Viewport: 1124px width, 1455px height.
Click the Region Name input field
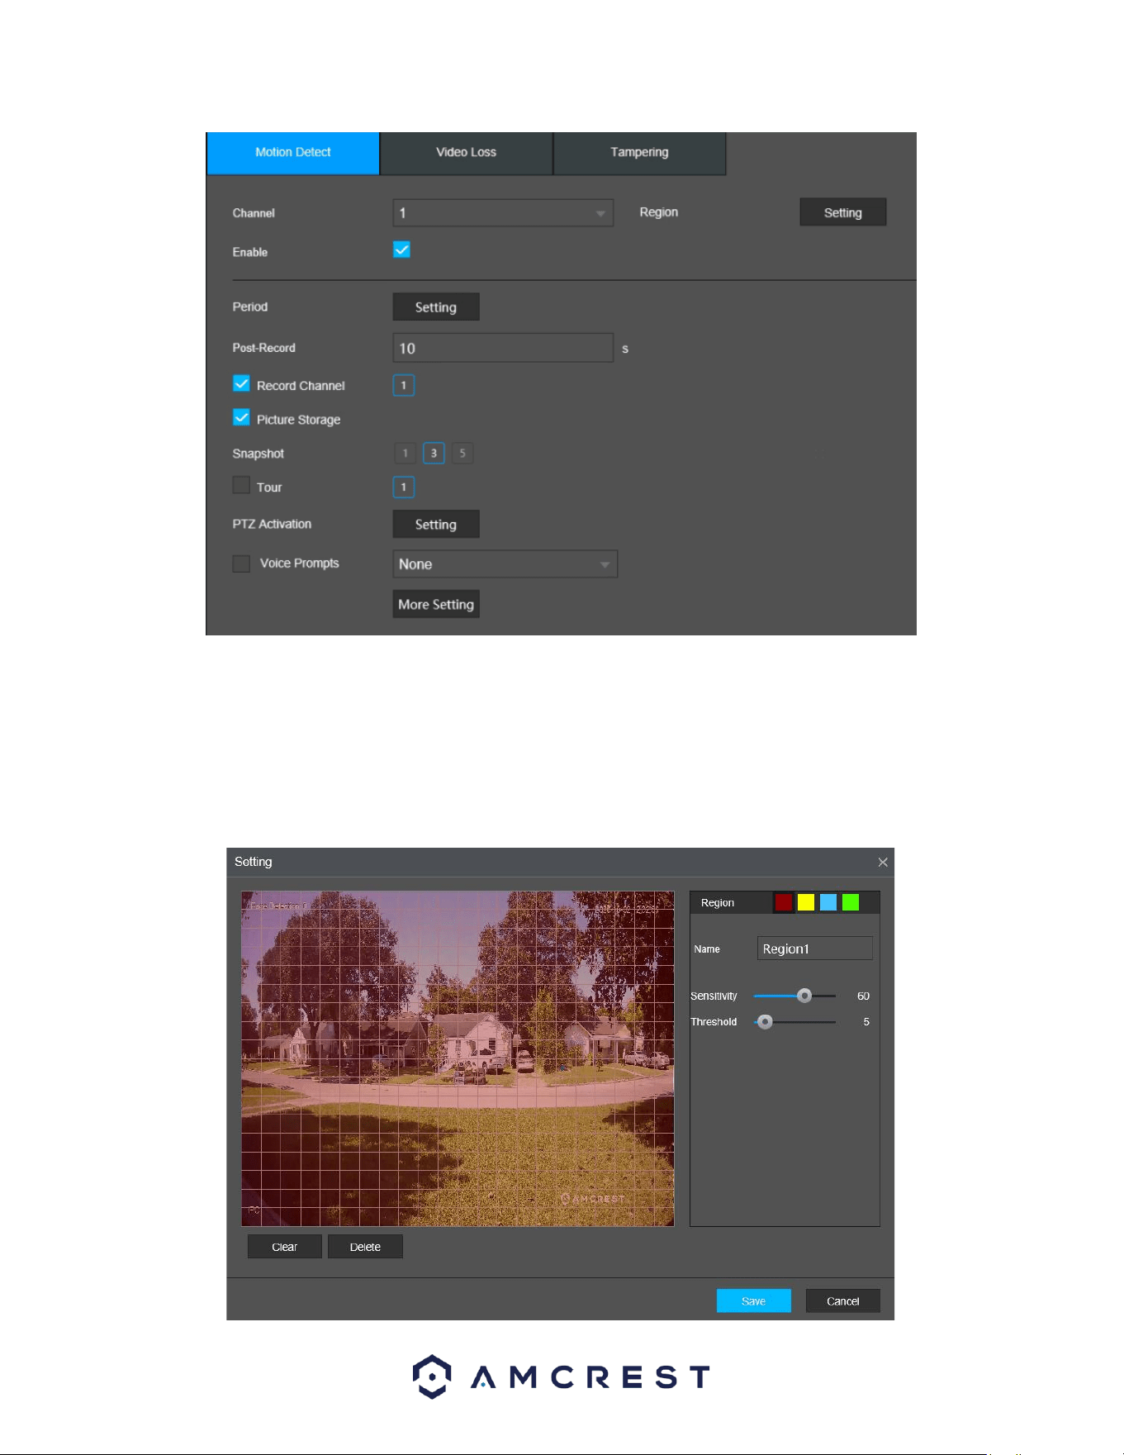[815, 949]
